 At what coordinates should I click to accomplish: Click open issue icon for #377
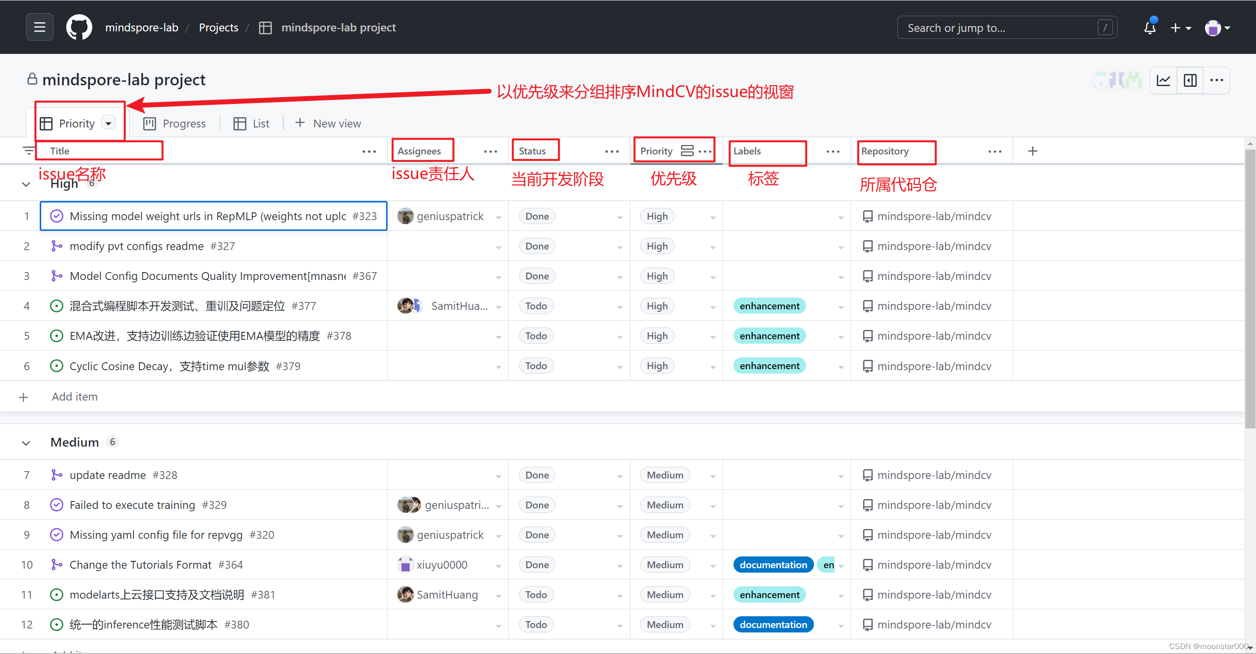[57, 306]
